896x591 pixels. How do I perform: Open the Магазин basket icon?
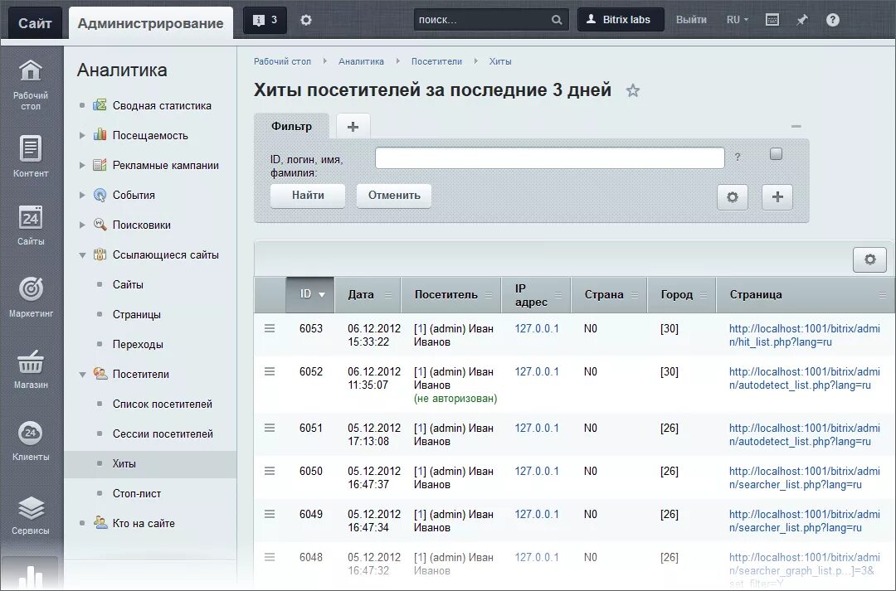point(31,362)
